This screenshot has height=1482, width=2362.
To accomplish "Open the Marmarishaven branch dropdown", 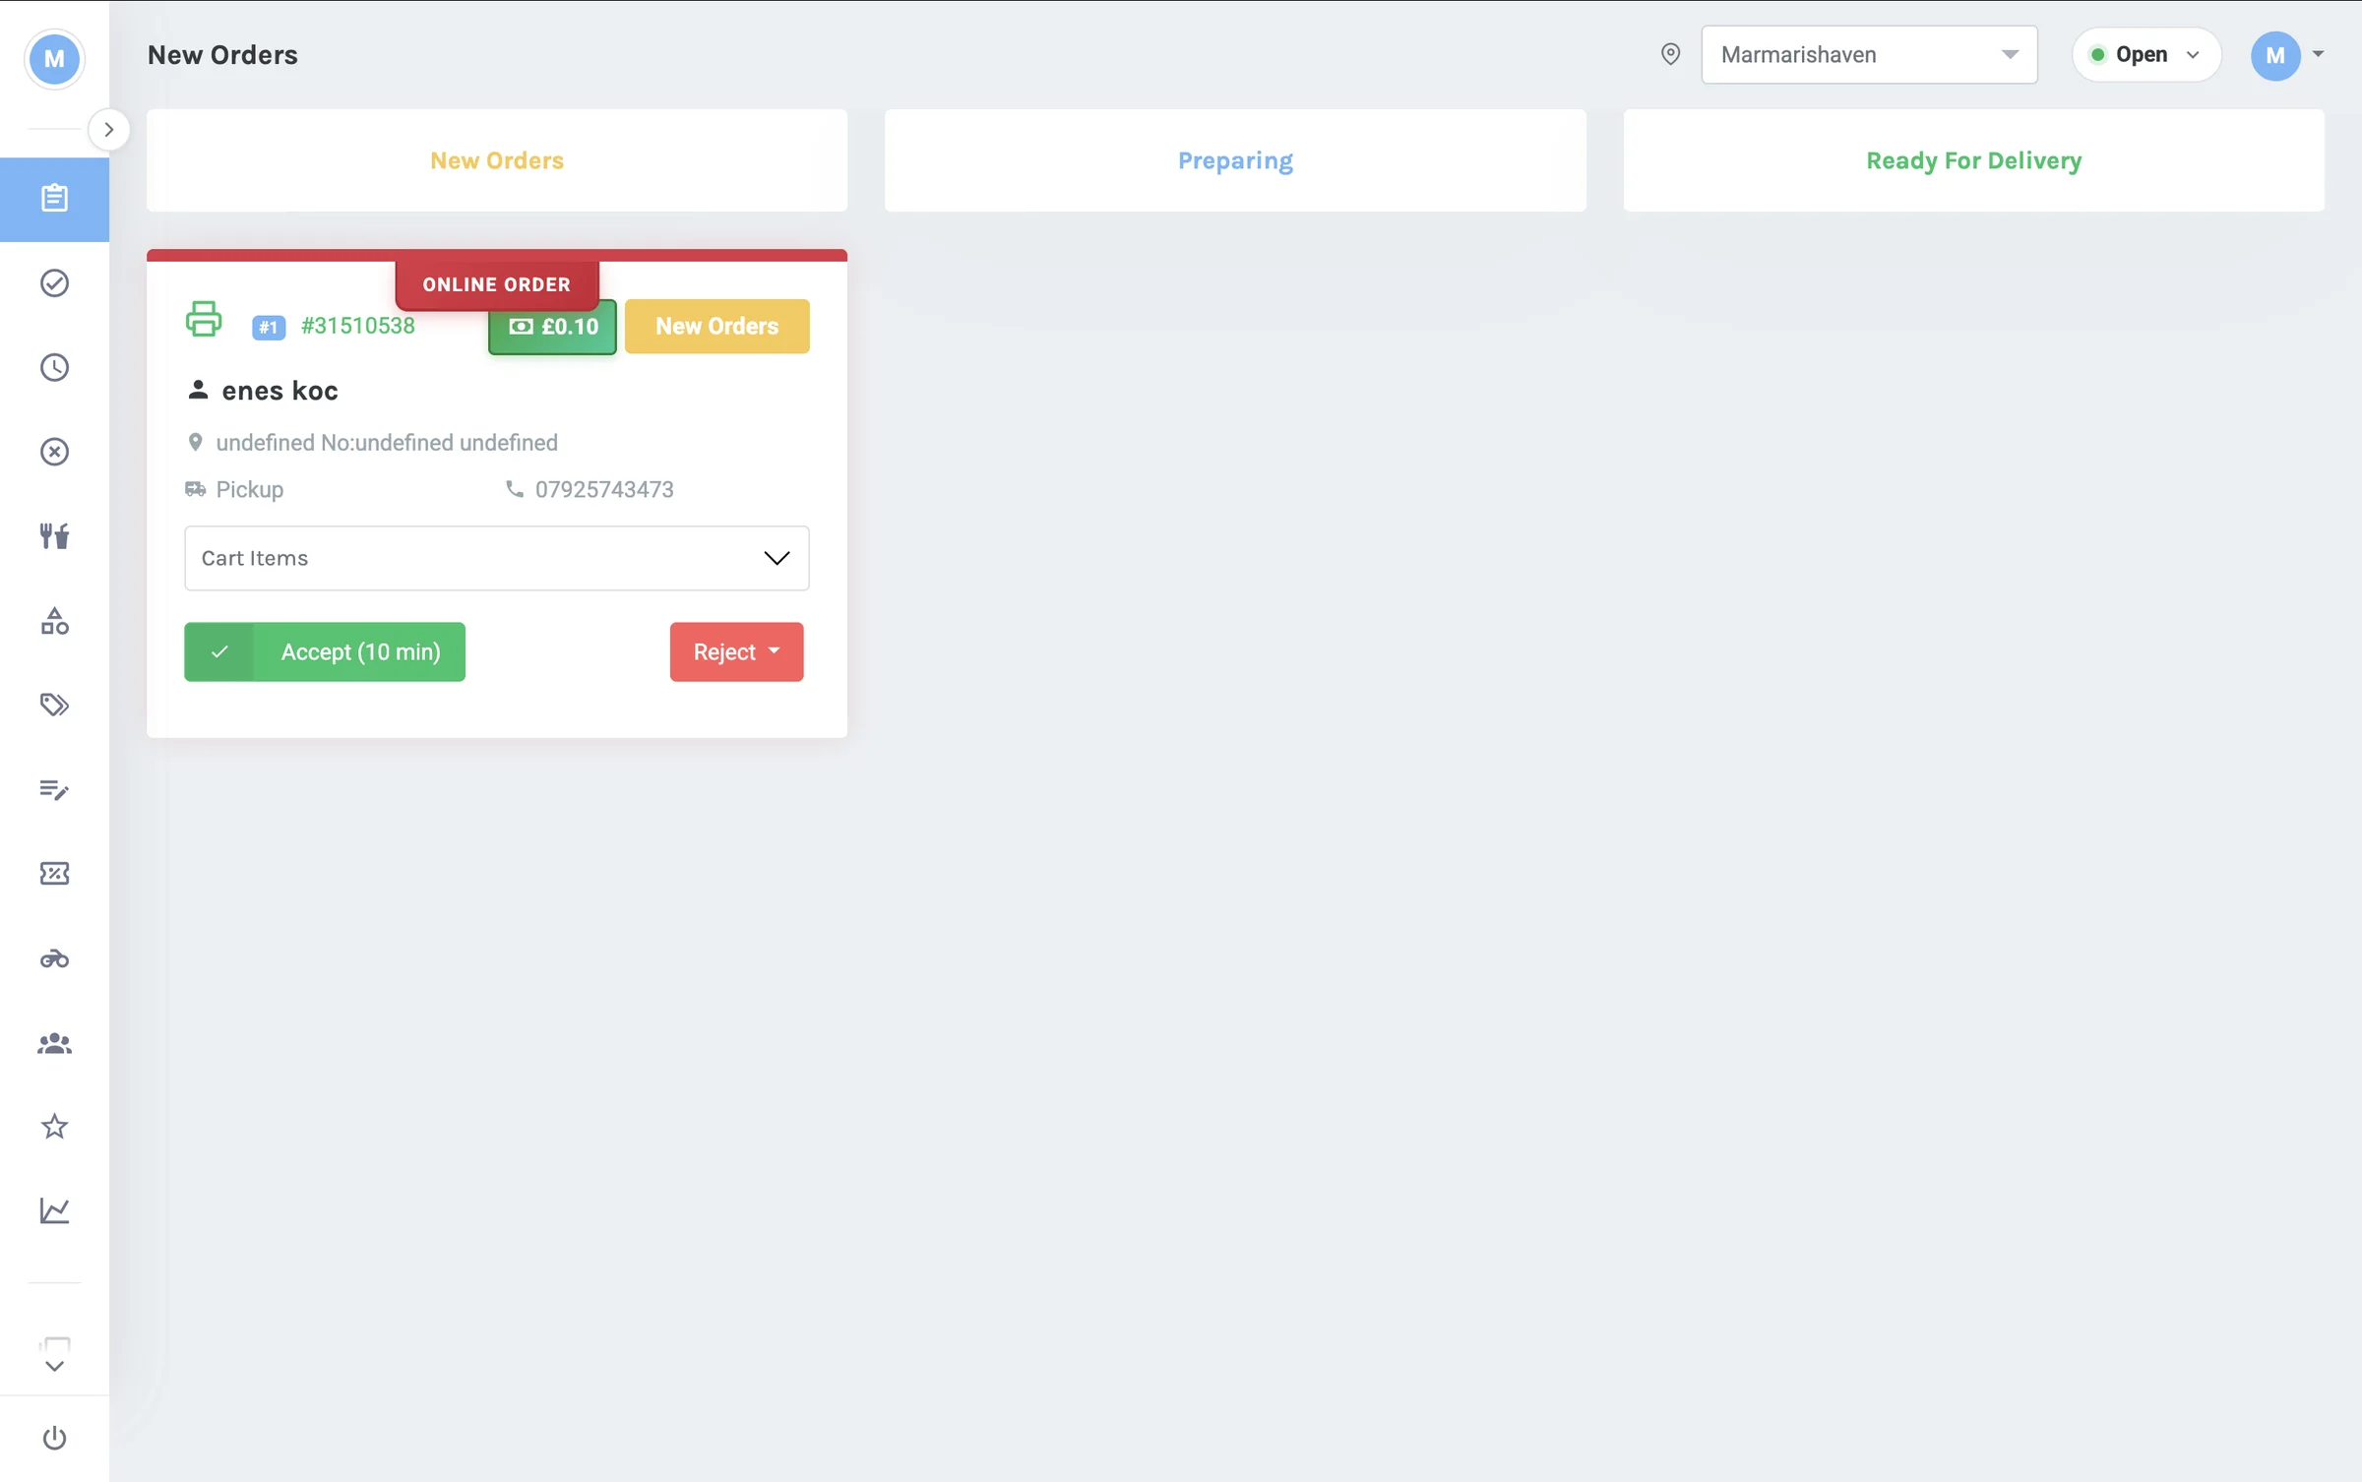I will [1869, 55].
